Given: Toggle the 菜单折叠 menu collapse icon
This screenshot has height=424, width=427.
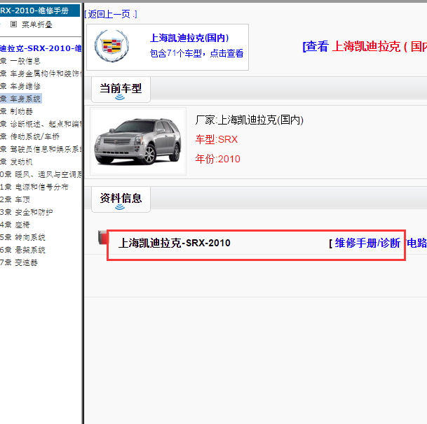Looking at the screenshot, I should (x=13, y=24).
